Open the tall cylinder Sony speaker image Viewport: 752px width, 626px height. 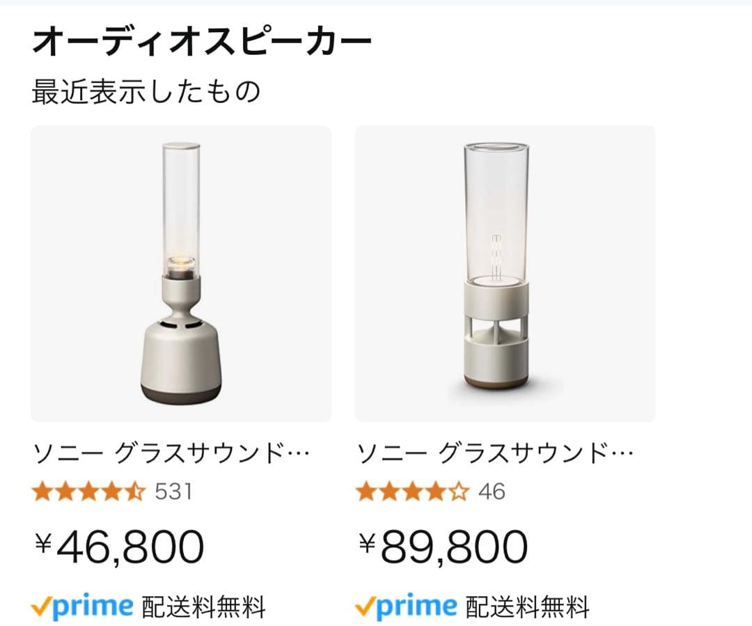[505, 273]
